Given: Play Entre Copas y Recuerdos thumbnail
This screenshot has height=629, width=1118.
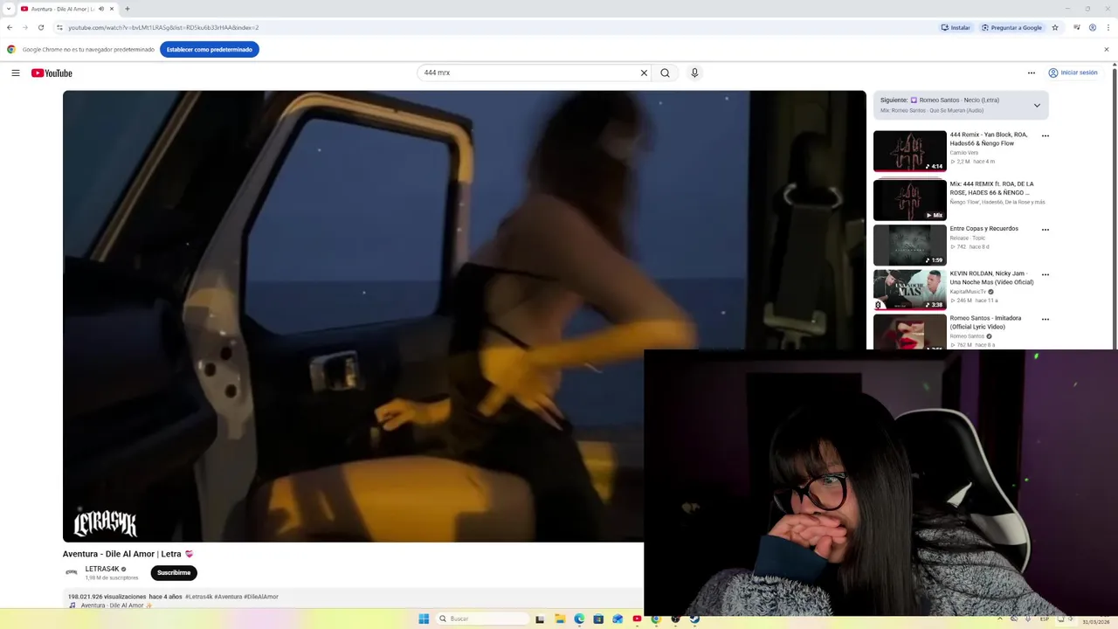Looking at the screenshot, I should (x=910, y=245).
